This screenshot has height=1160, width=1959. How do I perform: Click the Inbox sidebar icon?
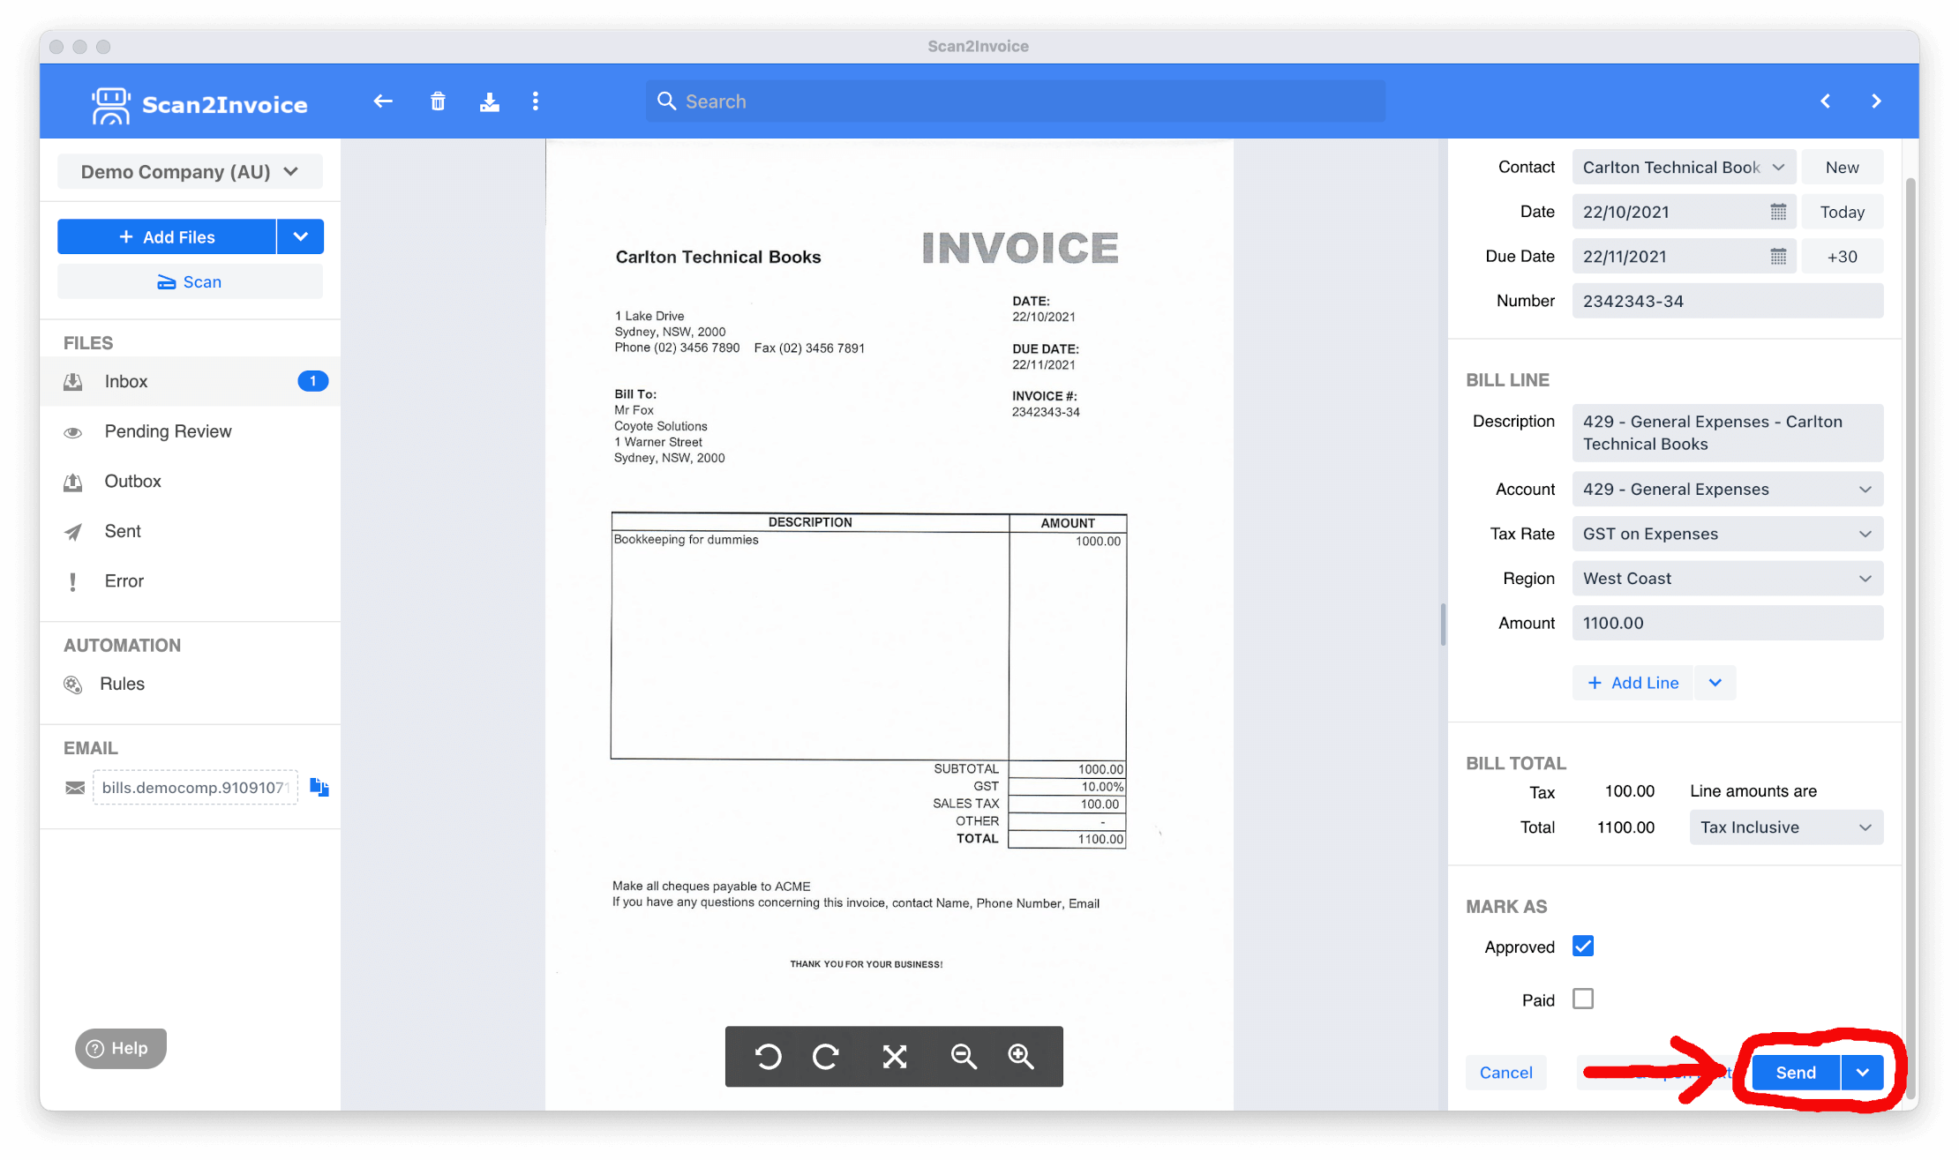(73, 381)
